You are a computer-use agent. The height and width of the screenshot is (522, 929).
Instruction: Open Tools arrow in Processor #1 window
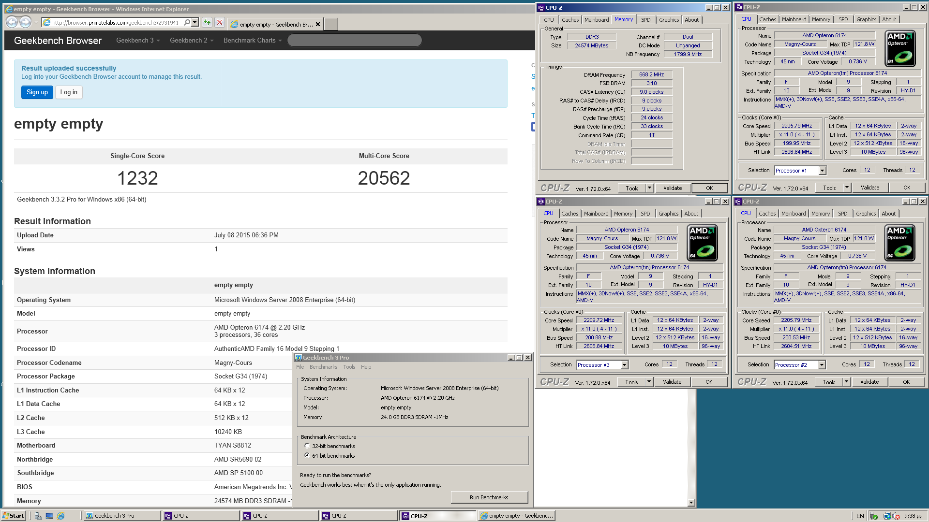pos(847,188)
